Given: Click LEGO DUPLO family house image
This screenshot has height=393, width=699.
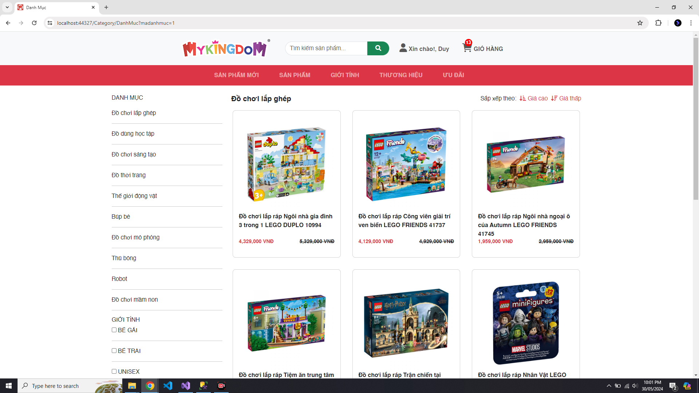Looking at the screenshot, I should tap(287, 164).
